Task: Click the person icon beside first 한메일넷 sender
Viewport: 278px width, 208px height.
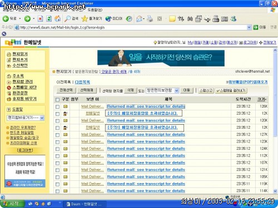Action: (65, 114)
